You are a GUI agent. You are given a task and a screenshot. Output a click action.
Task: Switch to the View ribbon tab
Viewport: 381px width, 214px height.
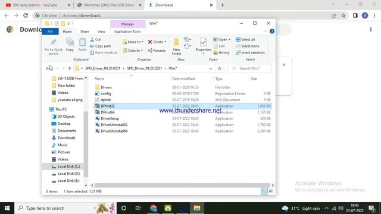click(101, 32)
